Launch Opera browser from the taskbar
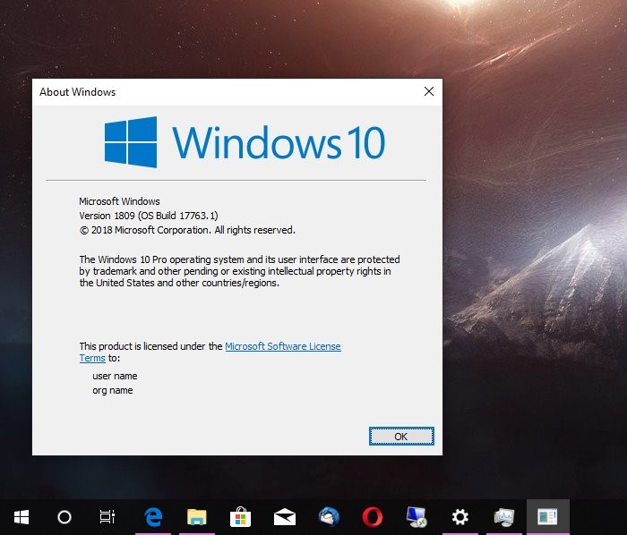 373,517
